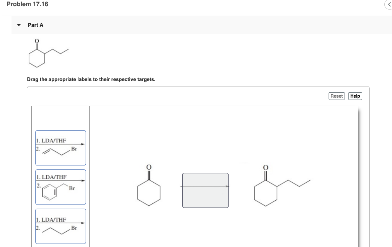Select the LDA/THF allyl bromide reagent label
The height and width of the screenshot is (247, 392).
click(x=60, y=147)
